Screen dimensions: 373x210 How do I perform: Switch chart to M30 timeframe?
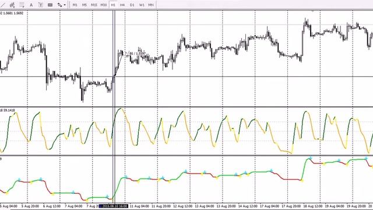point(104,5)
